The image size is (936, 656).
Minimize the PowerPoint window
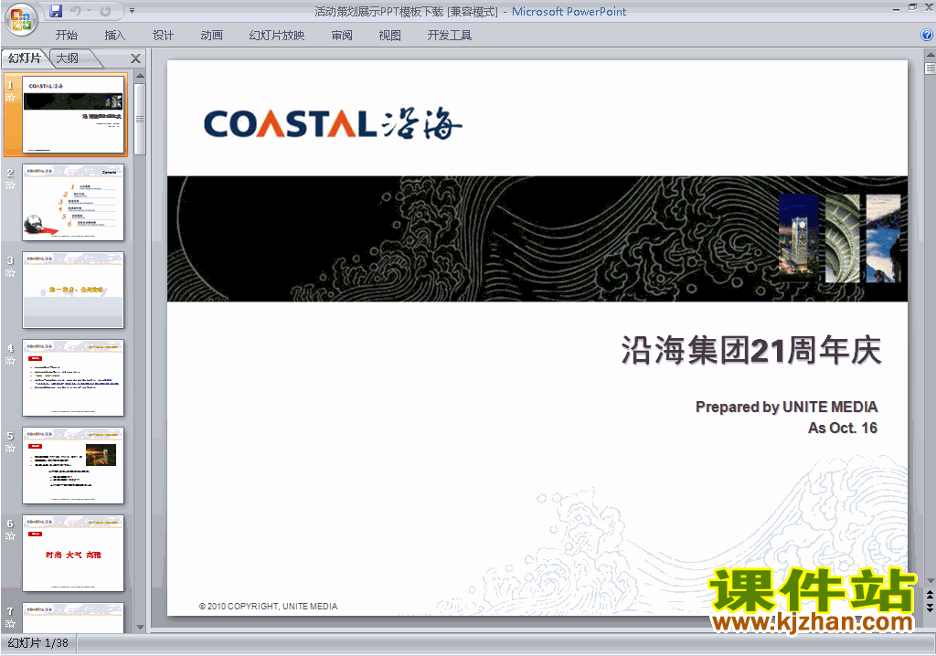tap(896, 9)
